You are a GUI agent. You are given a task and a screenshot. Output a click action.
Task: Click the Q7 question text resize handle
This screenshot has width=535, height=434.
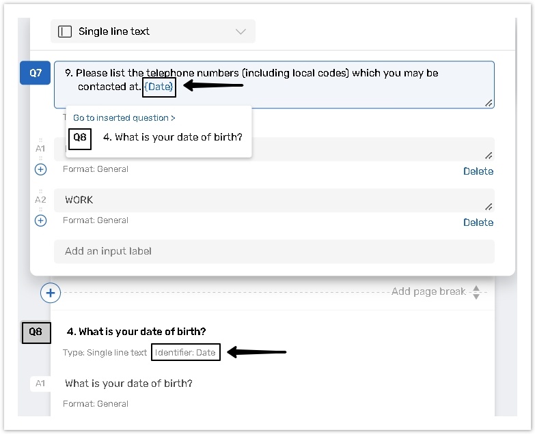pos(489,102)
